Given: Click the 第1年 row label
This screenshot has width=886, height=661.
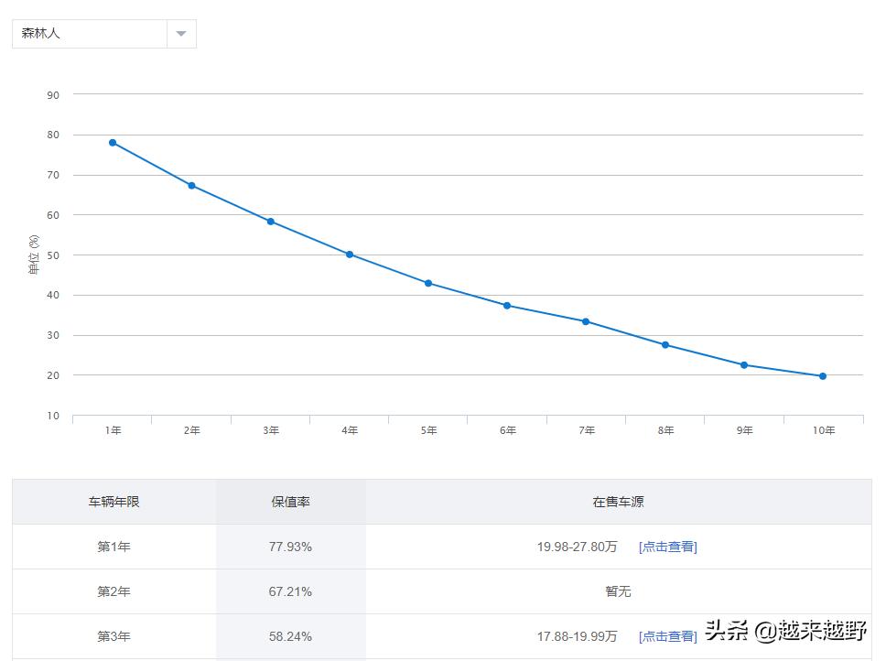Looking at the screenshot, I should [113, 547].
